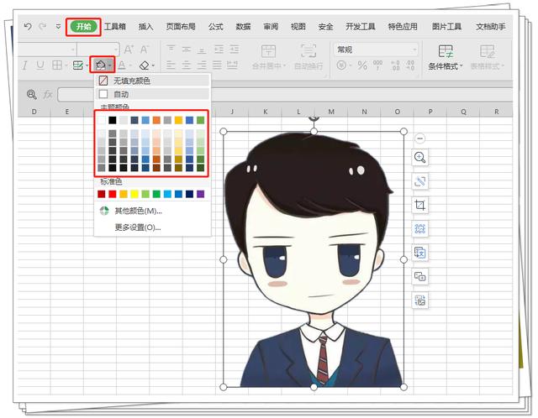
Task: Open the 视图 tab
Action: (298, 26)
